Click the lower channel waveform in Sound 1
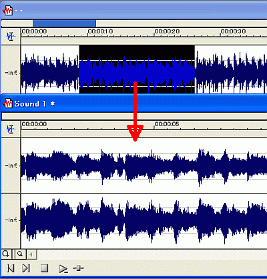Image resolution: width=267 pixels, height=279 pixels. point(144,221)
